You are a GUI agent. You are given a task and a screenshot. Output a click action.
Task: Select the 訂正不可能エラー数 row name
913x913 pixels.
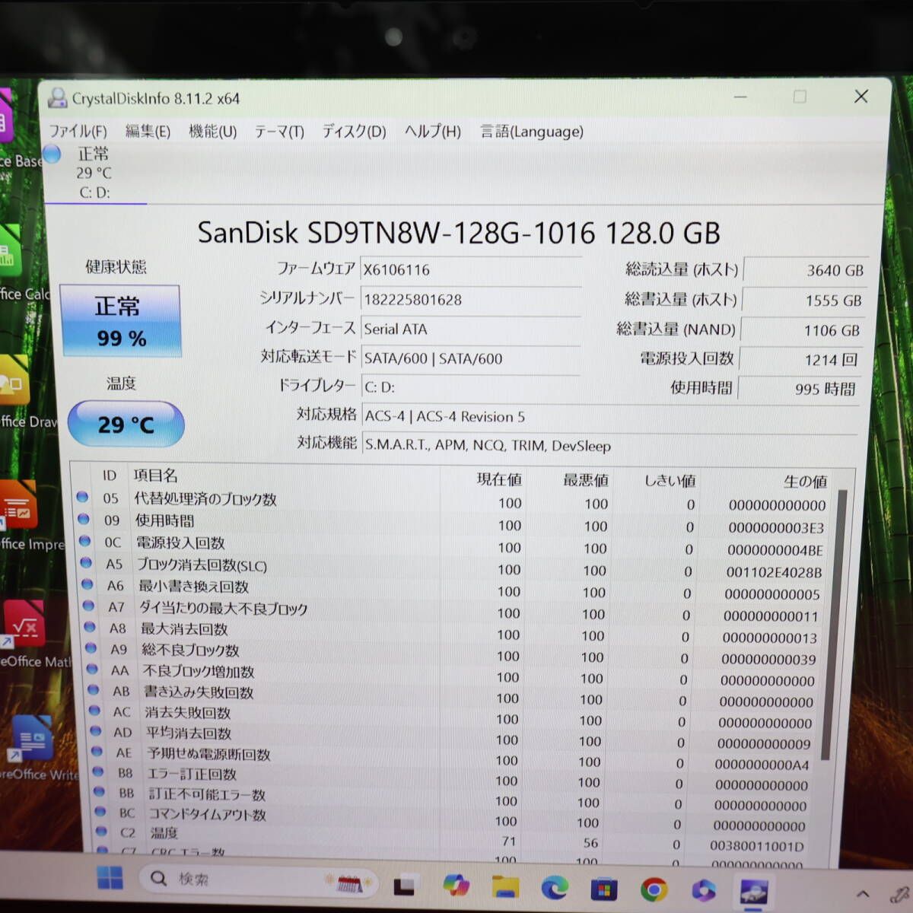coord(207,794)
